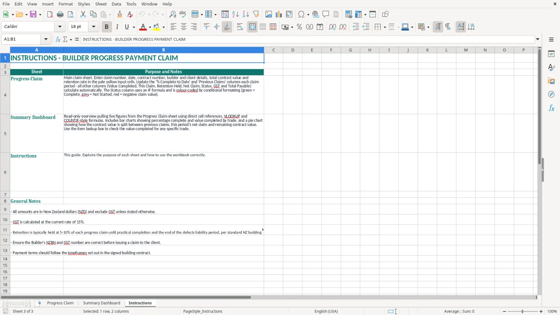
Task: Switch to the Progress Claim sheet tab
Action: 60,303
